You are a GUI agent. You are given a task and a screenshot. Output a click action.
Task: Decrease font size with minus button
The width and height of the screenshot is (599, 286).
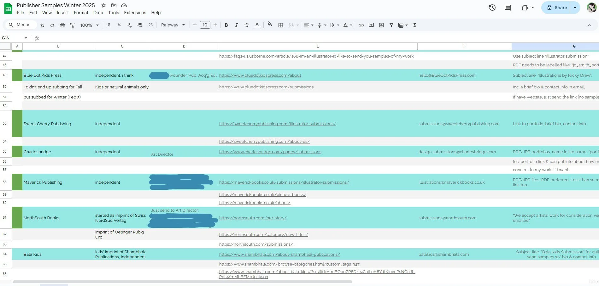(x=195, y=25)
